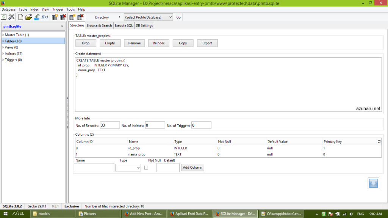This screenshot has height=218, width=388.
Task: Switch to the DB Settings tab
Action: pos(144,25)
